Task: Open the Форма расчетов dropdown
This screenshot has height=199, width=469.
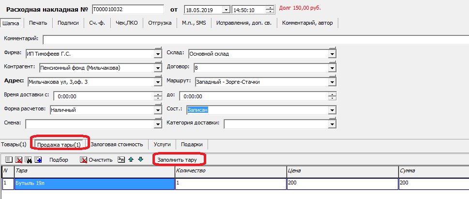Action: tap(157, 110)
